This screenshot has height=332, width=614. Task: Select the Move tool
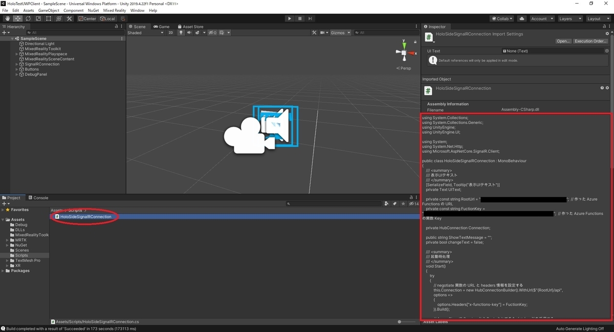coord(17,18)
